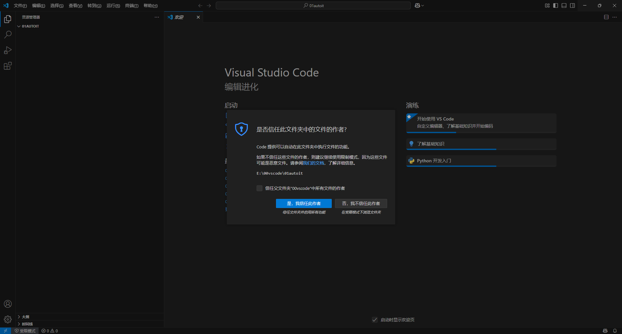The height and width of the screenshot is (334, 622).
Task: Open Get Started with VS Code walkthrough
Action: pyautogui.click(x=481, y=123)
